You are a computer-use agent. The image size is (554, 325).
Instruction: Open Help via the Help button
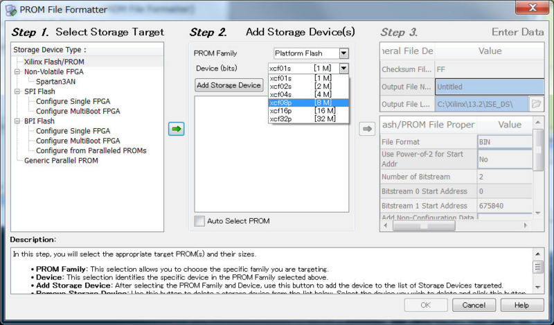[x=522, y=305]
